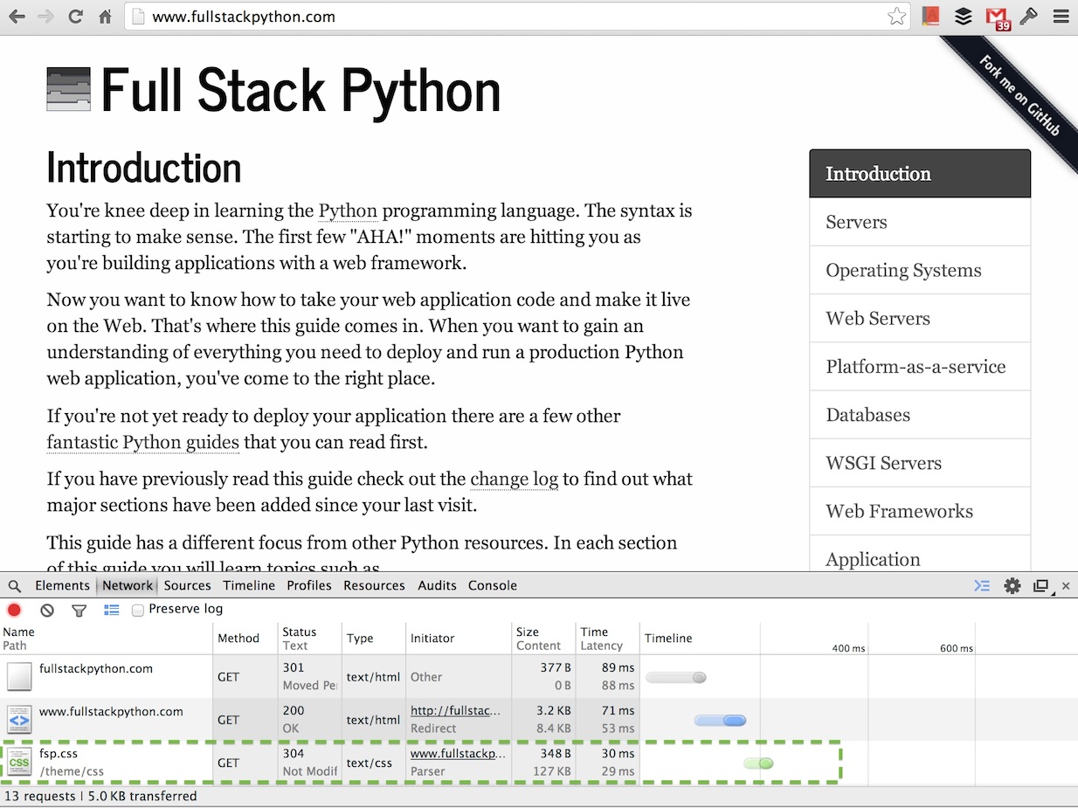The image size is (1078, 808).
Task: Toggle larger resource rows view
Action: click(x=111, y=610)
